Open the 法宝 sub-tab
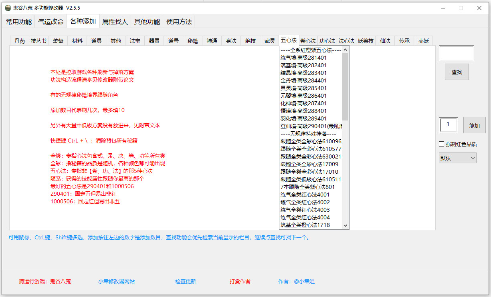This screenshot has height=297, width=491. (x=135, y=41)
